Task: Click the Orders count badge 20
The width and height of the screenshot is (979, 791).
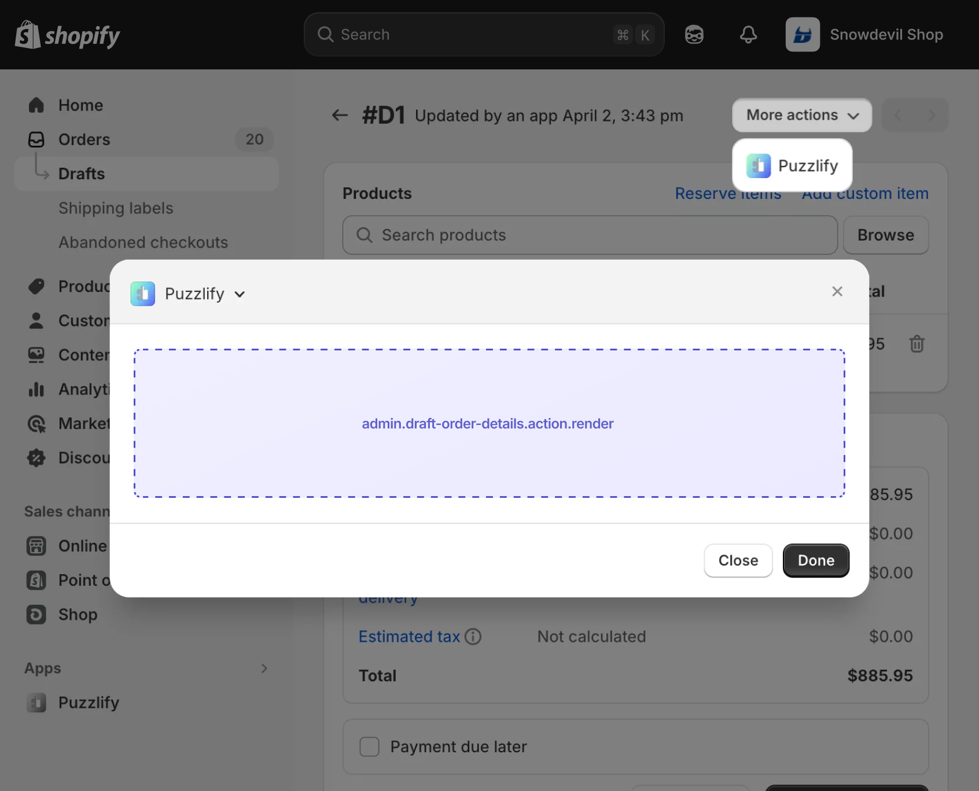Action: (x=255, y=139)
